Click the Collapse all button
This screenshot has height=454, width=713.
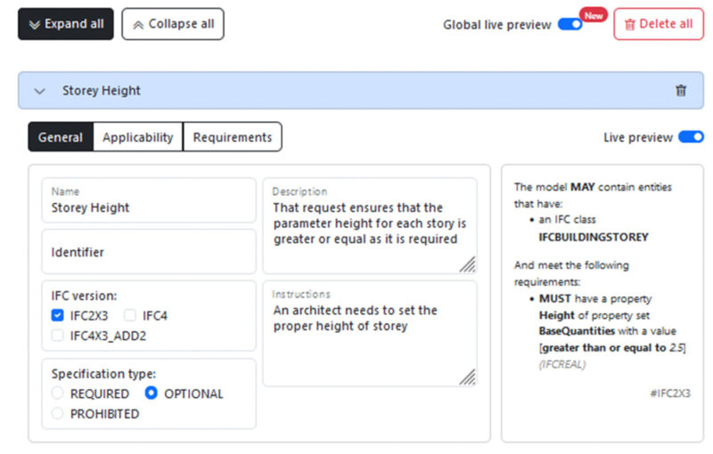(x=173, y=24)
